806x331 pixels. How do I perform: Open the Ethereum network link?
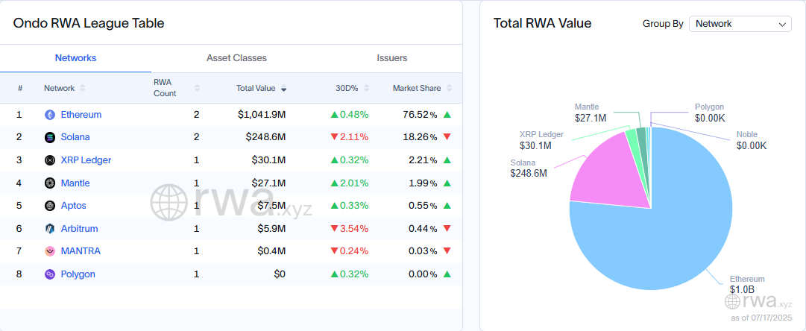point(81,115)
